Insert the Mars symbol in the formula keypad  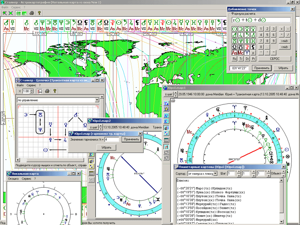tap(234, 35)
